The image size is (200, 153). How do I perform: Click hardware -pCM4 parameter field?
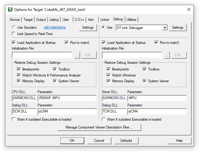click(157, 112)
